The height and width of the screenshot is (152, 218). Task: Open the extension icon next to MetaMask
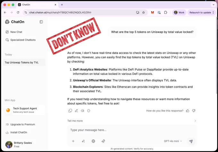coord(159,13)
